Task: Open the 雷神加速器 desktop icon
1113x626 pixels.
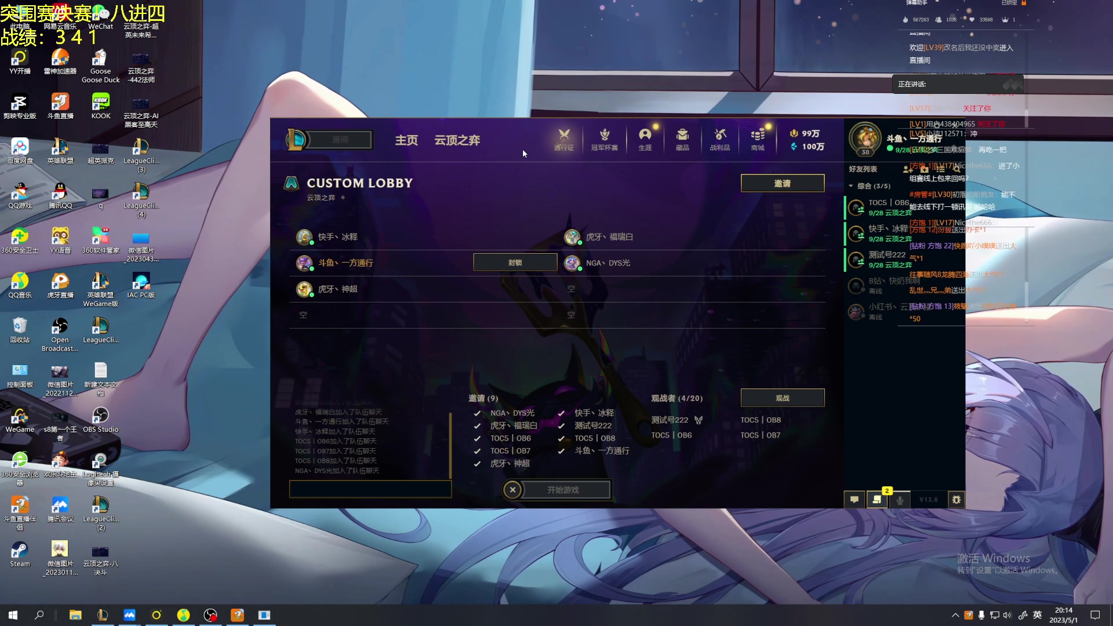Action: 60,61
